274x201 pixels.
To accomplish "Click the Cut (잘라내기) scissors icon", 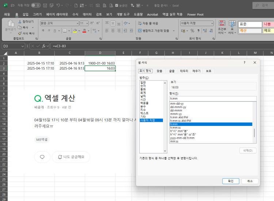I will tap(20, 22).
